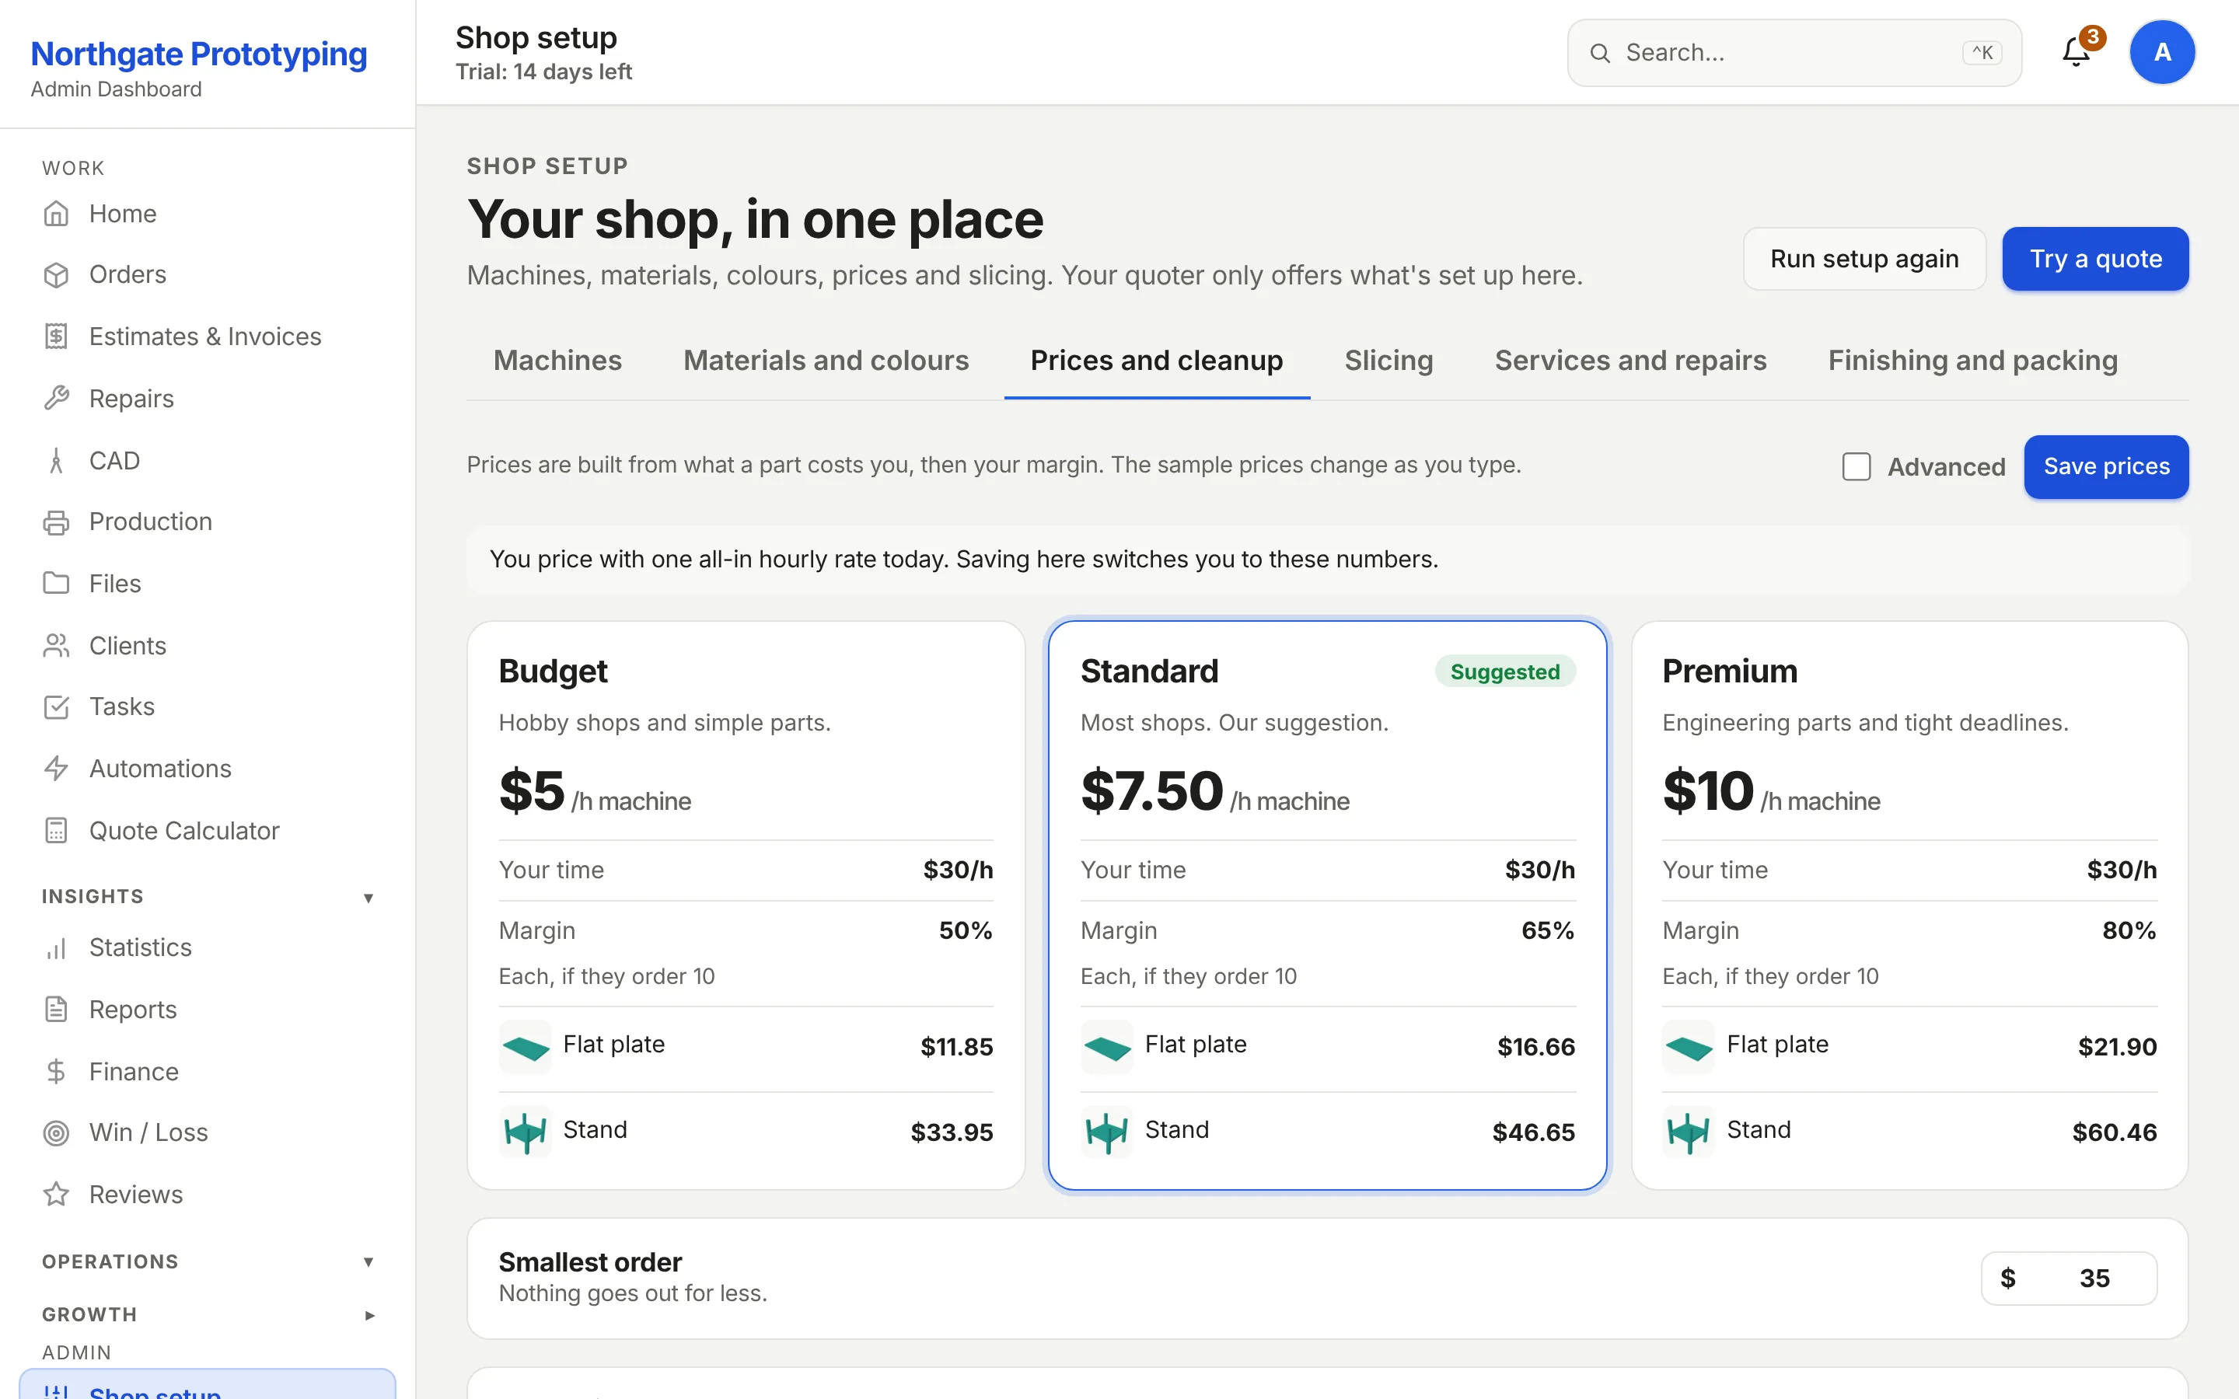
Task: Open the Slicing tab
Action: click(1388, 361)
